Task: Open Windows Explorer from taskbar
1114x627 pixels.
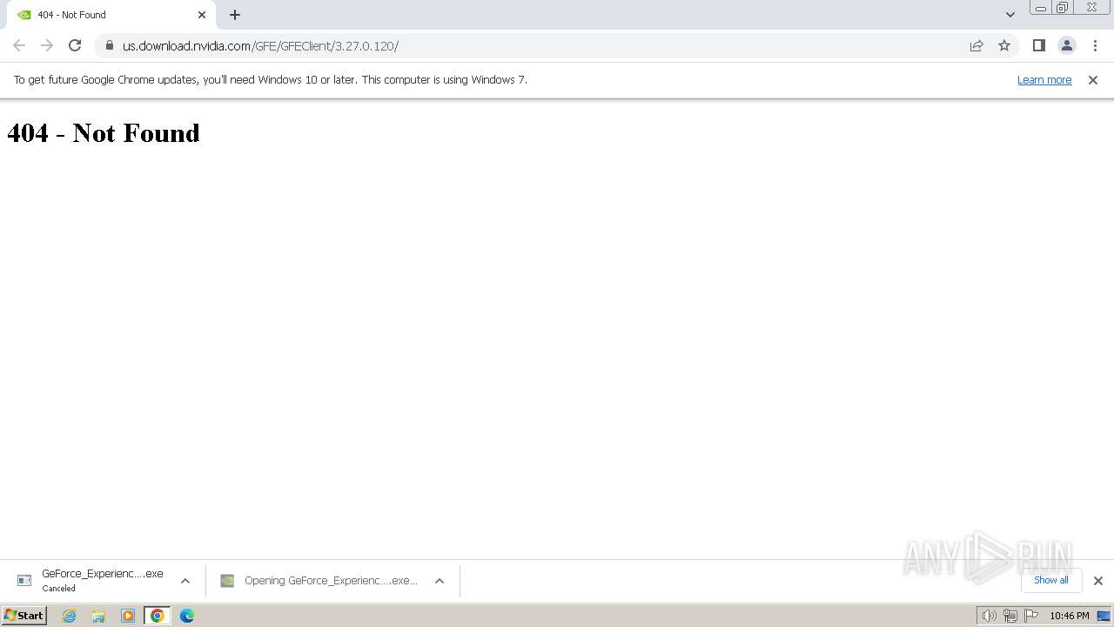Action: click(x=98, y=616)
